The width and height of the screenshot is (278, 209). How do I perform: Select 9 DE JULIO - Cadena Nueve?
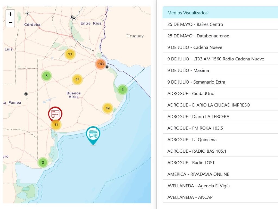coord(195,47)
